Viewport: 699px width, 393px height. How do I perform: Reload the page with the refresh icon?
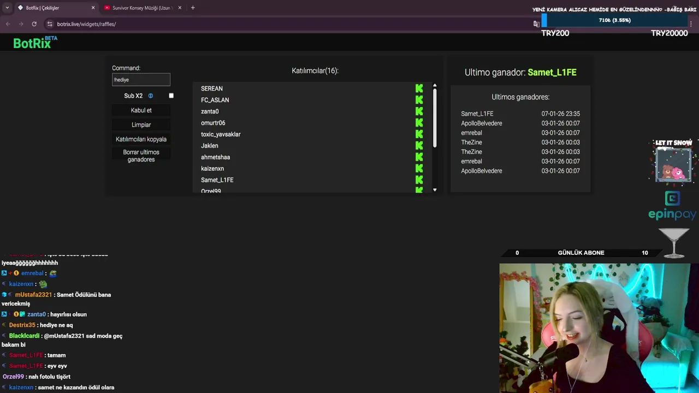34,24
